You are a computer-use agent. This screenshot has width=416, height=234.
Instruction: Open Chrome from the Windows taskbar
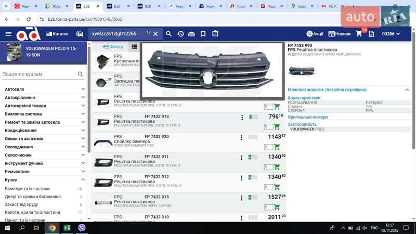pos(52,228)
